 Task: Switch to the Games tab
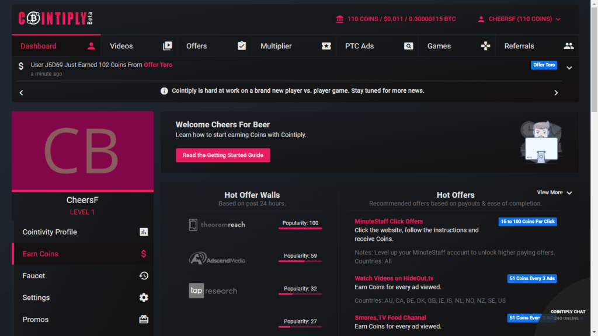457,45
